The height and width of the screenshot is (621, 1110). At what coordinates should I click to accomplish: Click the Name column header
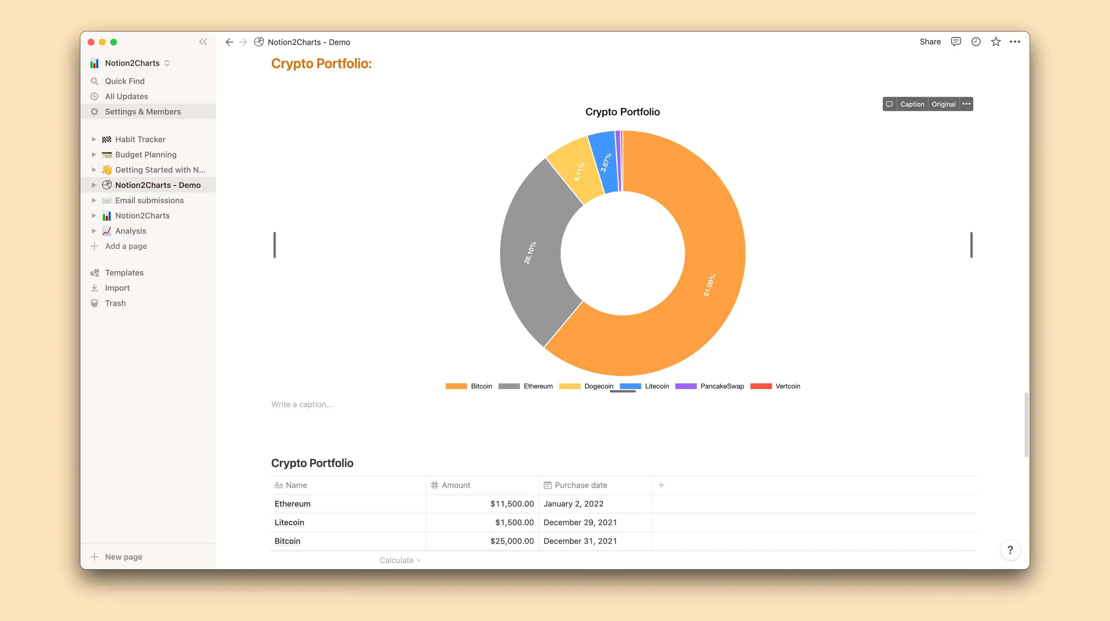pyautogui.click(x=348, y=485)
